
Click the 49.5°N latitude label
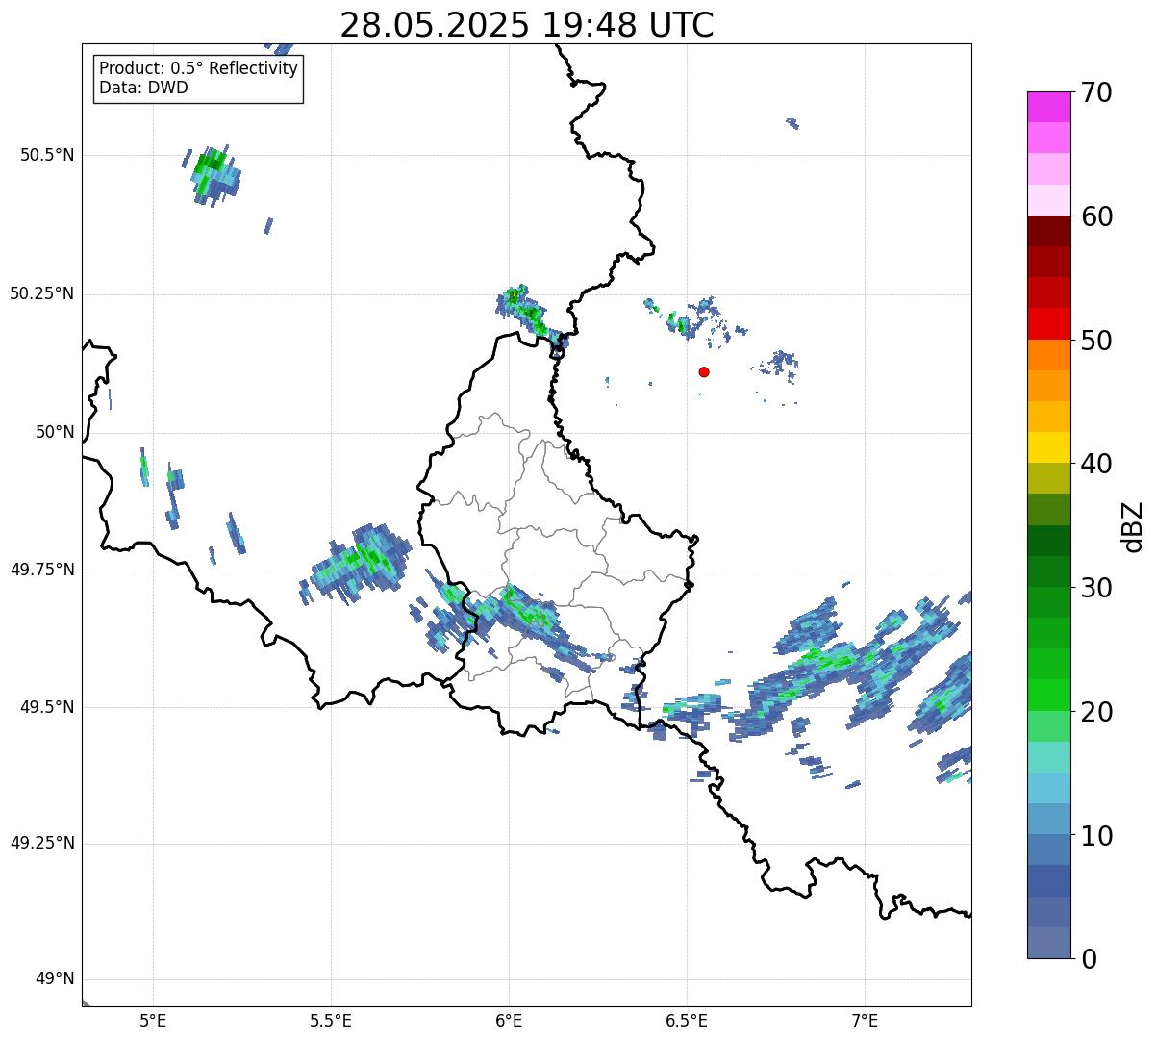tap(47, 707)
